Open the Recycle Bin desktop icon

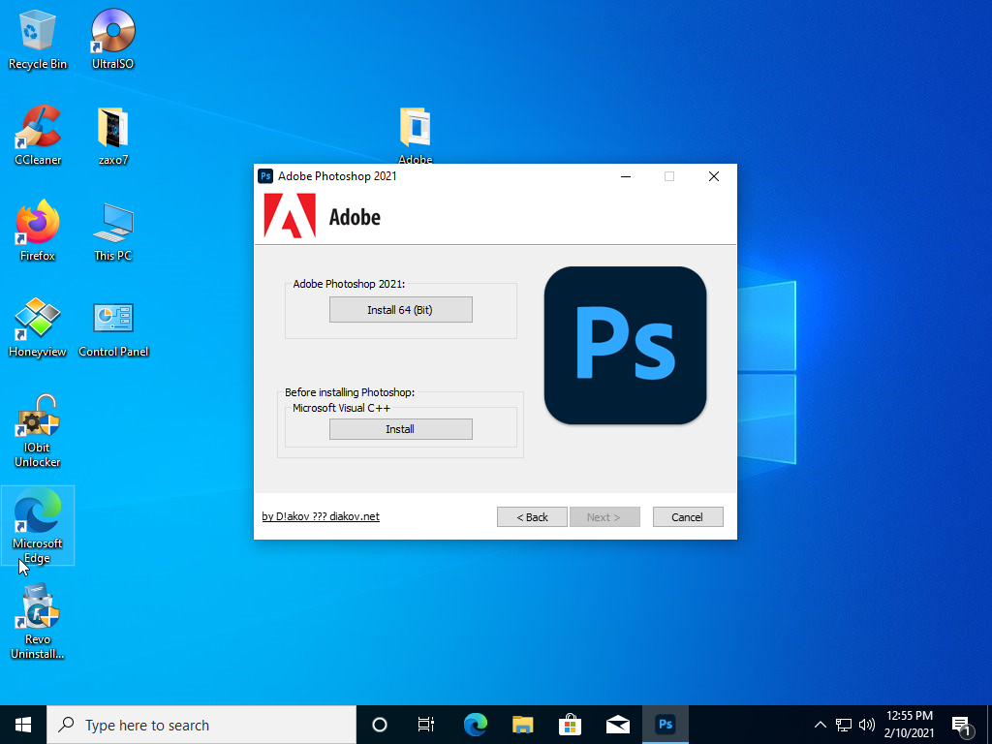(38, 39)
